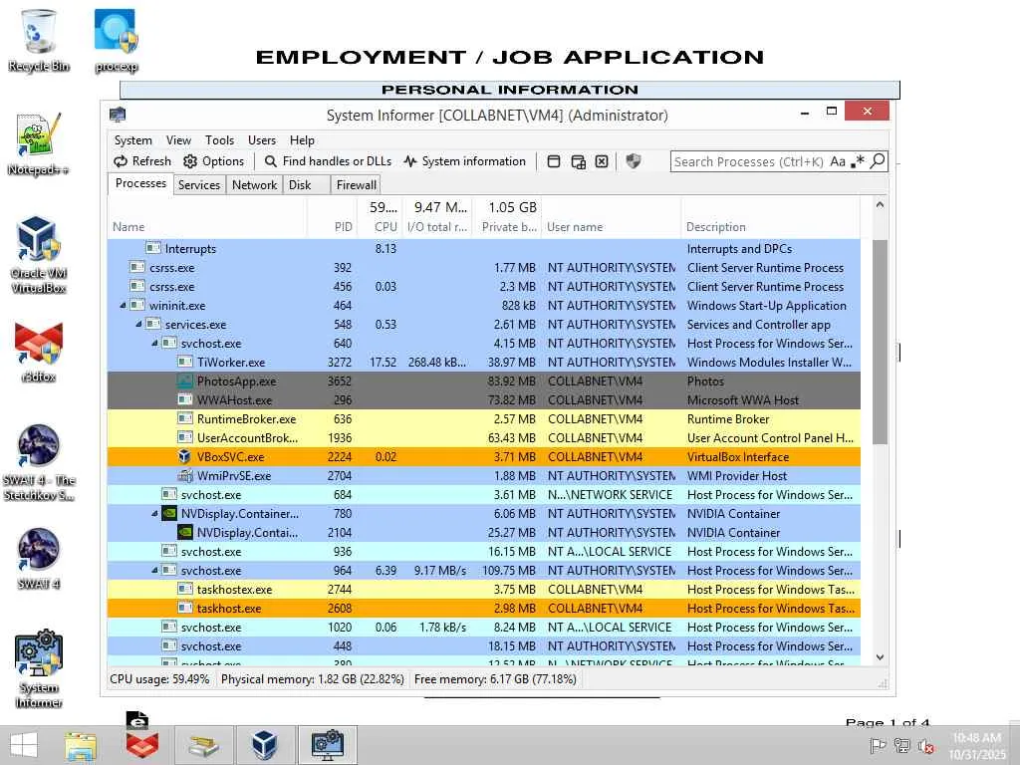The height and width of the screenshot is (765, 1020).
Task: Click the Windows Start button
Action: point(24,745)
